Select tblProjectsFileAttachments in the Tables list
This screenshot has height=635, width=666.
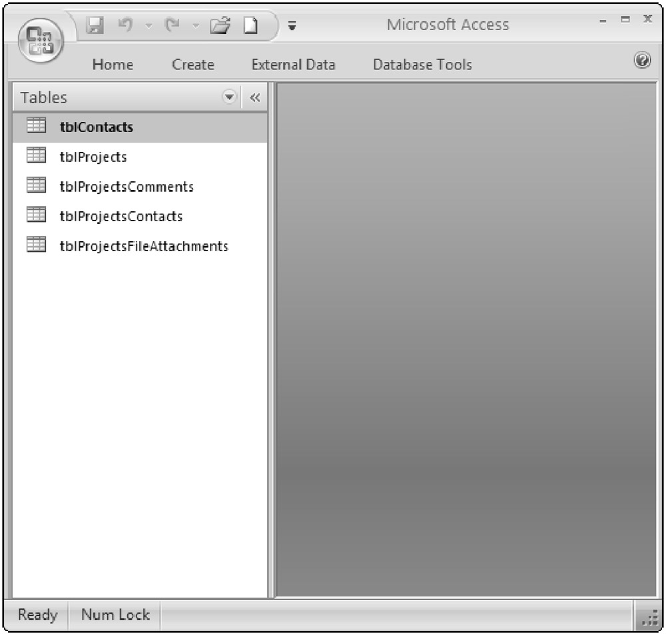pos(143,246)
